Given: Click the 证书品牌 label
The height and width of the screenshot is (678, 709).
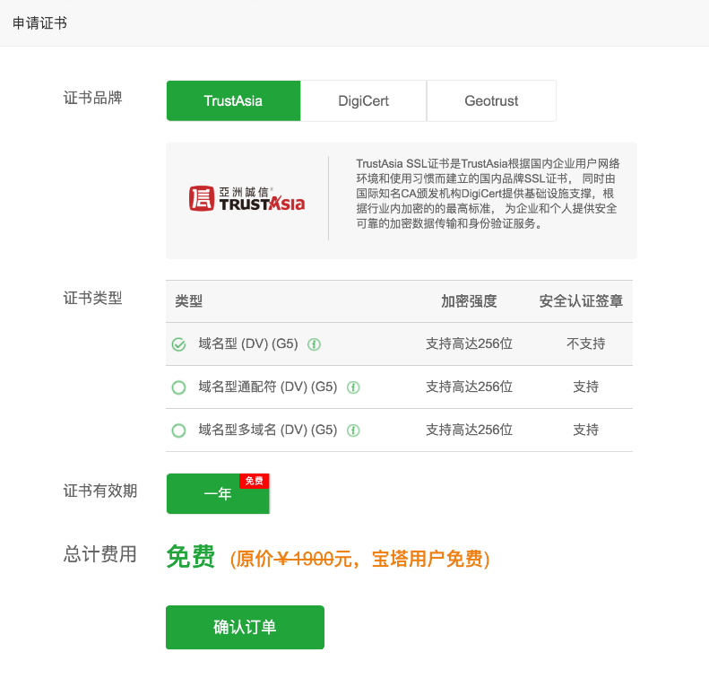Looking at the screenshot, I should tap(92, 98).
